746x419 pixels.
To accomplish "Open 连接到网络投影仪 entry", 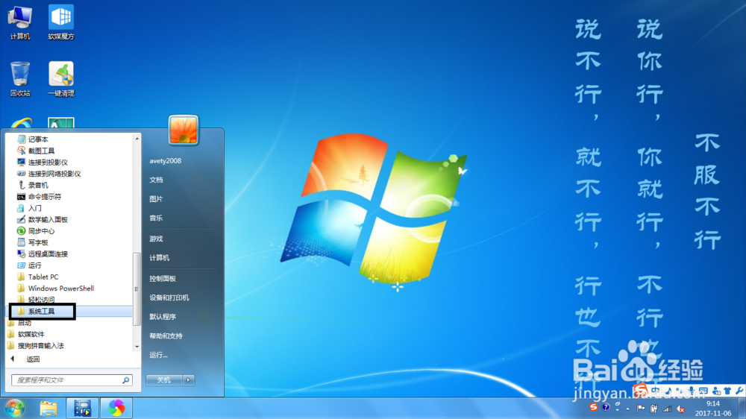I will (49, 174).
